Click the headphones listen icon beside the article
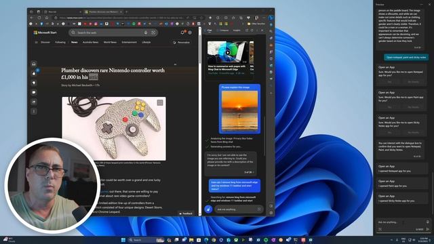This screenshot has width=434, height=244. click(34, 64)
